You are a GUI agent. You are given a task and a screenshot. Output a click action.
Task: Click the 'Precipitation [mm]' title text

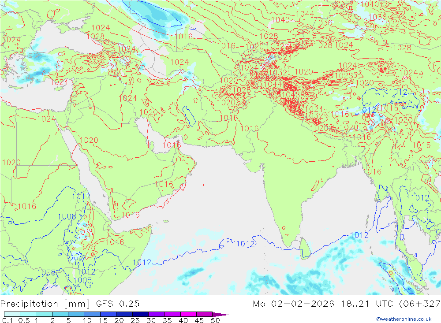pos(45,304)
